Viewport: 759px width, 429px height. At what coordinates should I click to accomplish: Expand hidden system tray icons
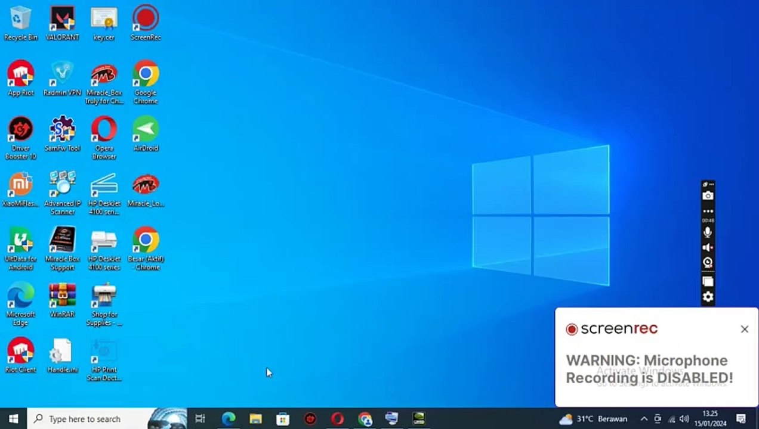[x=644, y=419]
